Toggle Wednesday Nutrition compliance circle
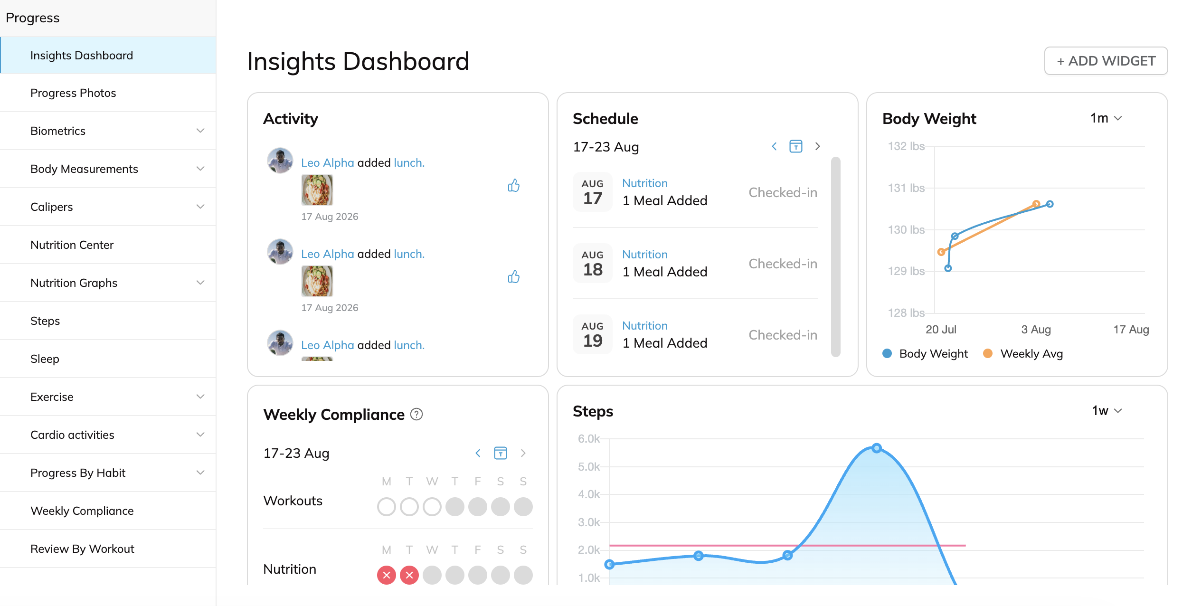 tap(432, 575)
